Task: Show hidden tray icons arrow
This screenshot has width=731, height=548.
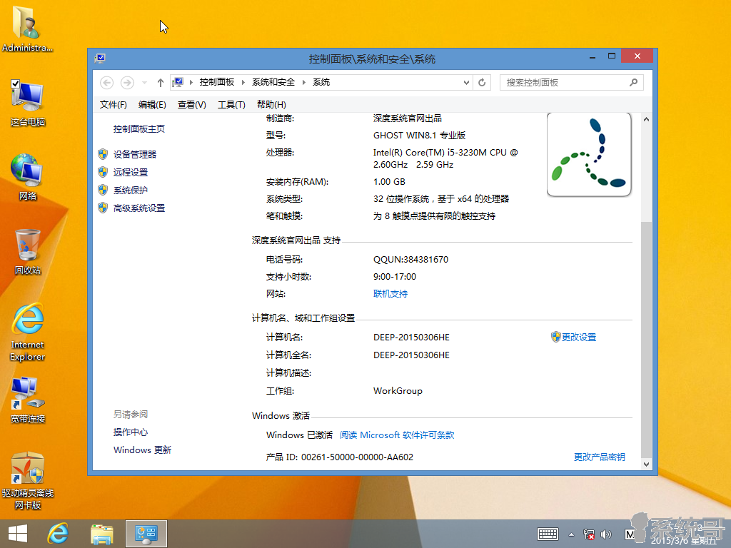Action: click(x=571, y=534)
